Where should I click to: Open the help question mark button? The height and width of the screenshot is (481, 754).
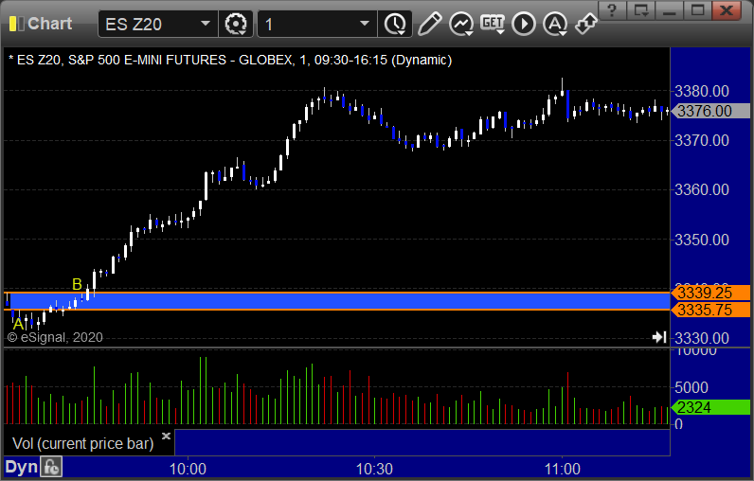pos(612,10)
